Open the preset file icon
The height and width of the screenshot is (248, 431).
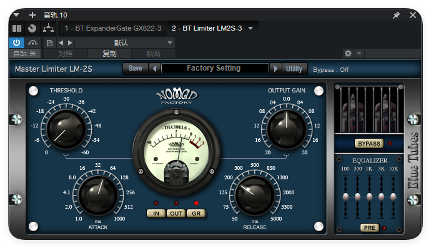pos(49,43)
